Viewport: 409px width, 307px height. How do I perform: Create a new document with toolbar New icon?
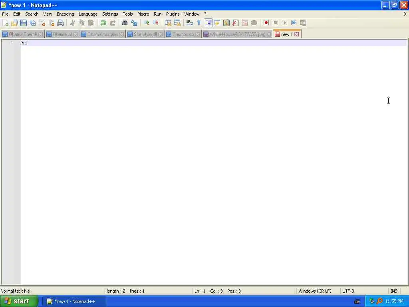point(5,23)
